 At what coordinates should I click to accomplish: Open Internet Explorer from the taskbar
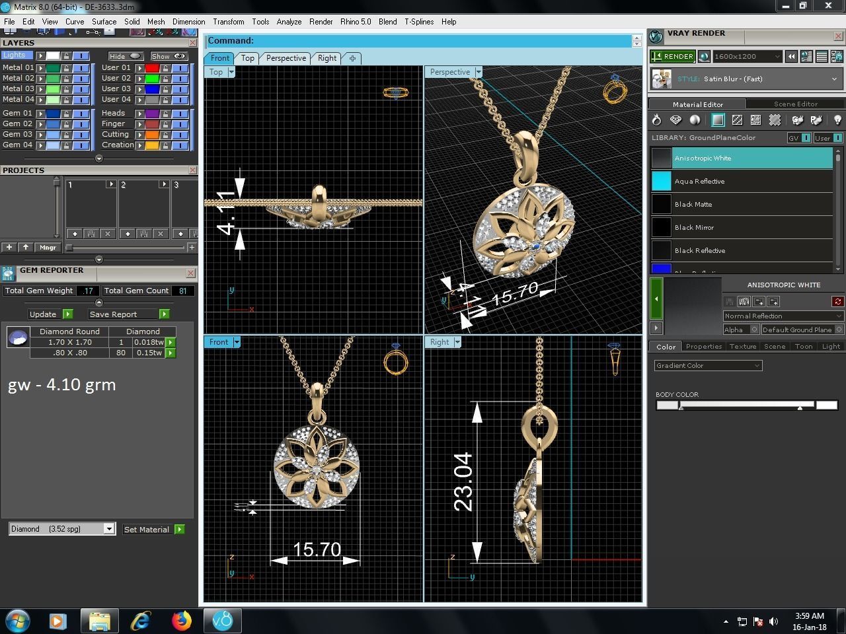point(141,621)
